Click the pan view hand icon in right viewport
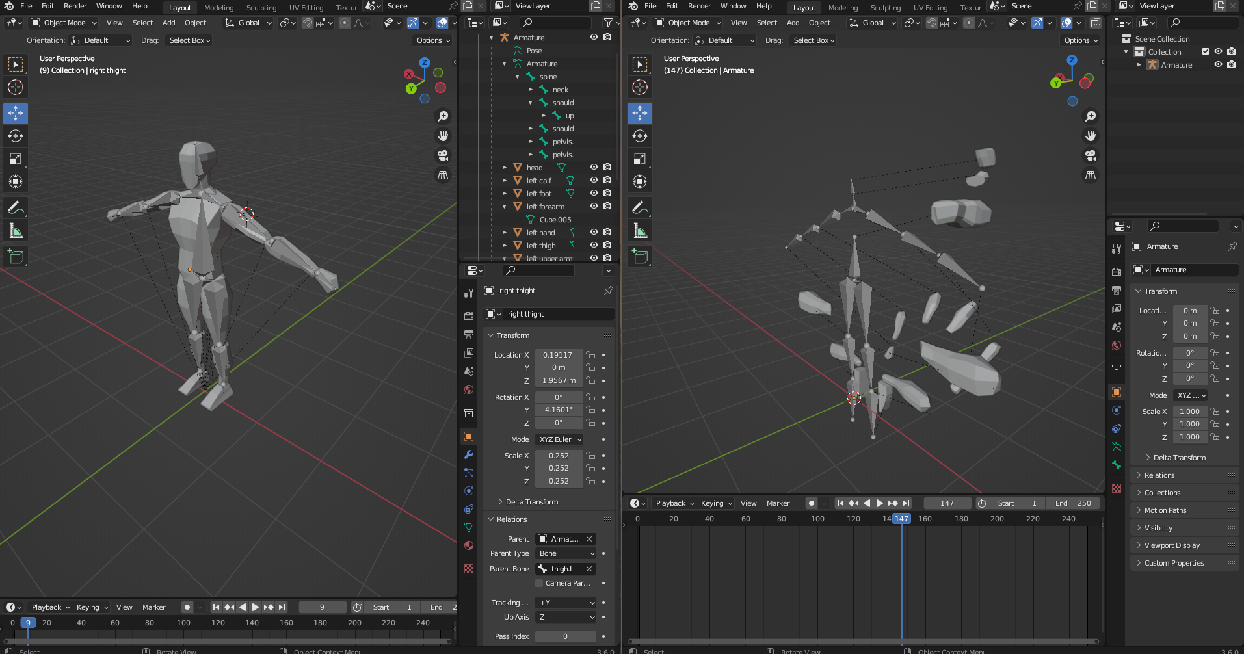This screenshot has width=1244, height=654. point(1091,136)
